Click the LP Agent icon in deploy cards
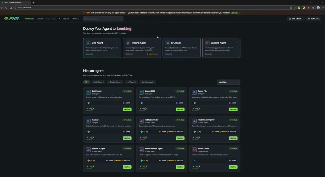This screenshot has width=325, height=177. (x=168, y=43)
